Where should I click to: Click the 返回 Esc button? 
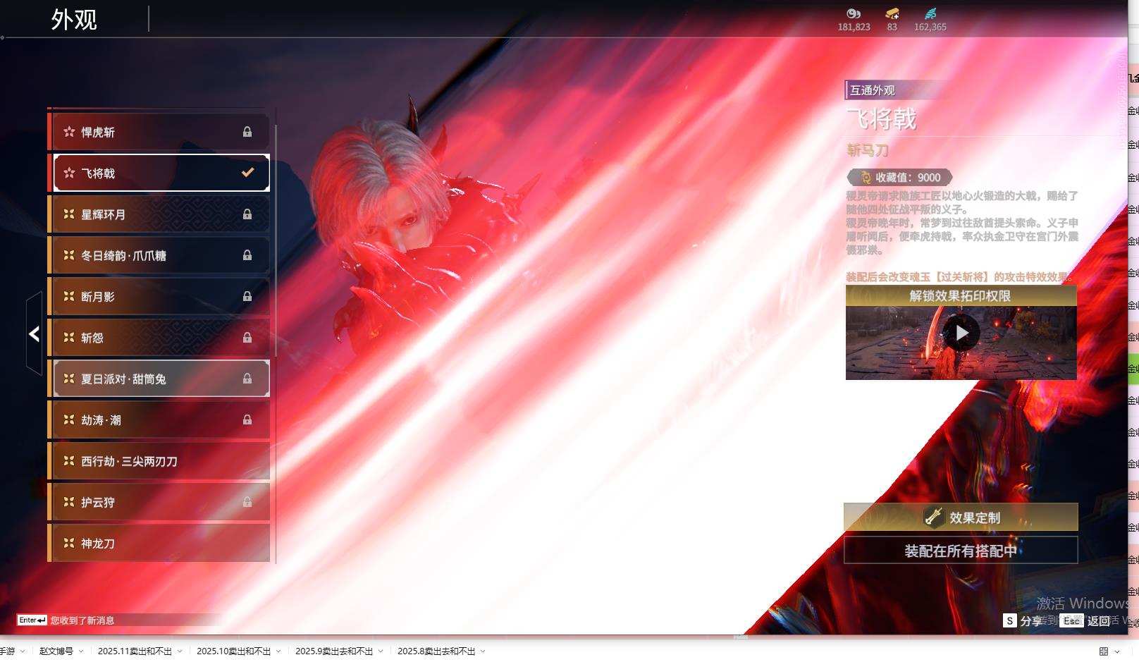click(x=1090, y=621)
